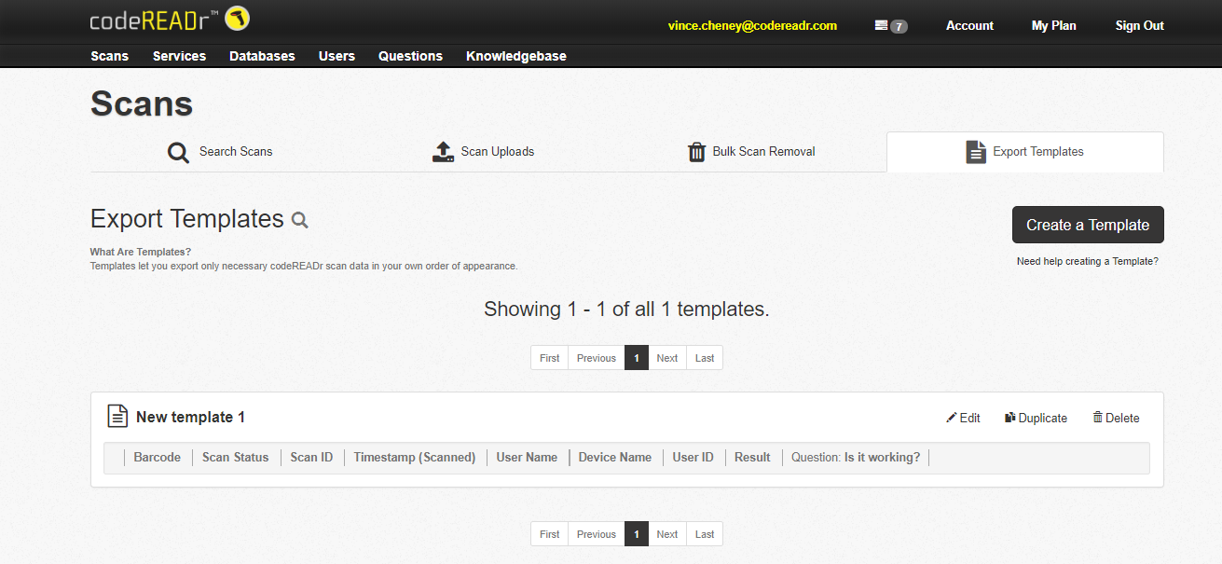This screenshot has width=1222, height=564.
Task: Click the 'What Are Templates?' heading text
Action: coord(141,252)
